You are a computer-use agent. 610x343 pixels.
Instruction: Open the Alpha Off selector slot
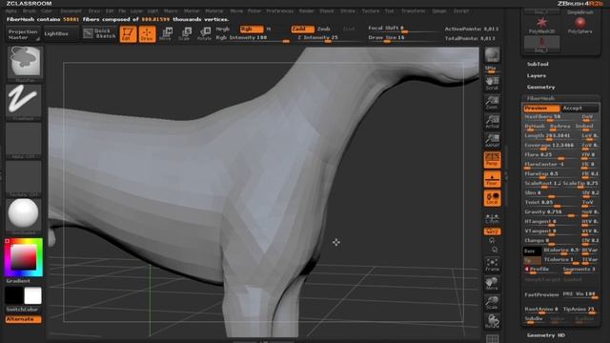[x=24, y=140]
